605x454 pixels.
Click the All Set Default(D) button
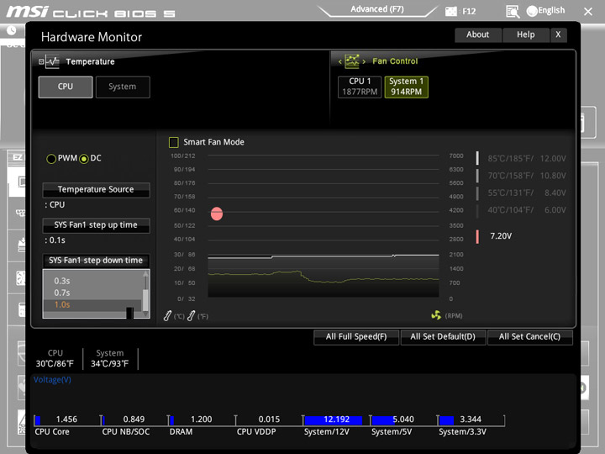click(443, 337)
